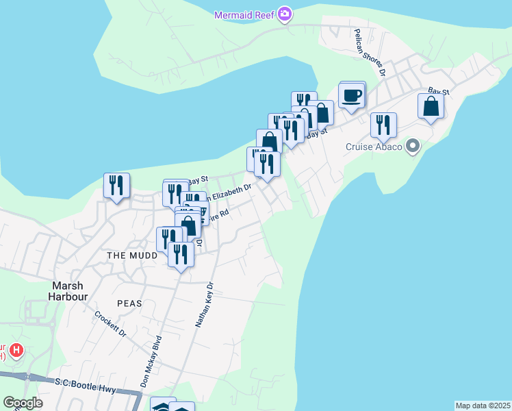The width and height of the screenshot is (512, 411).
Task: Select the Mermaid Reef text label
Action: [x=244, y=14]
